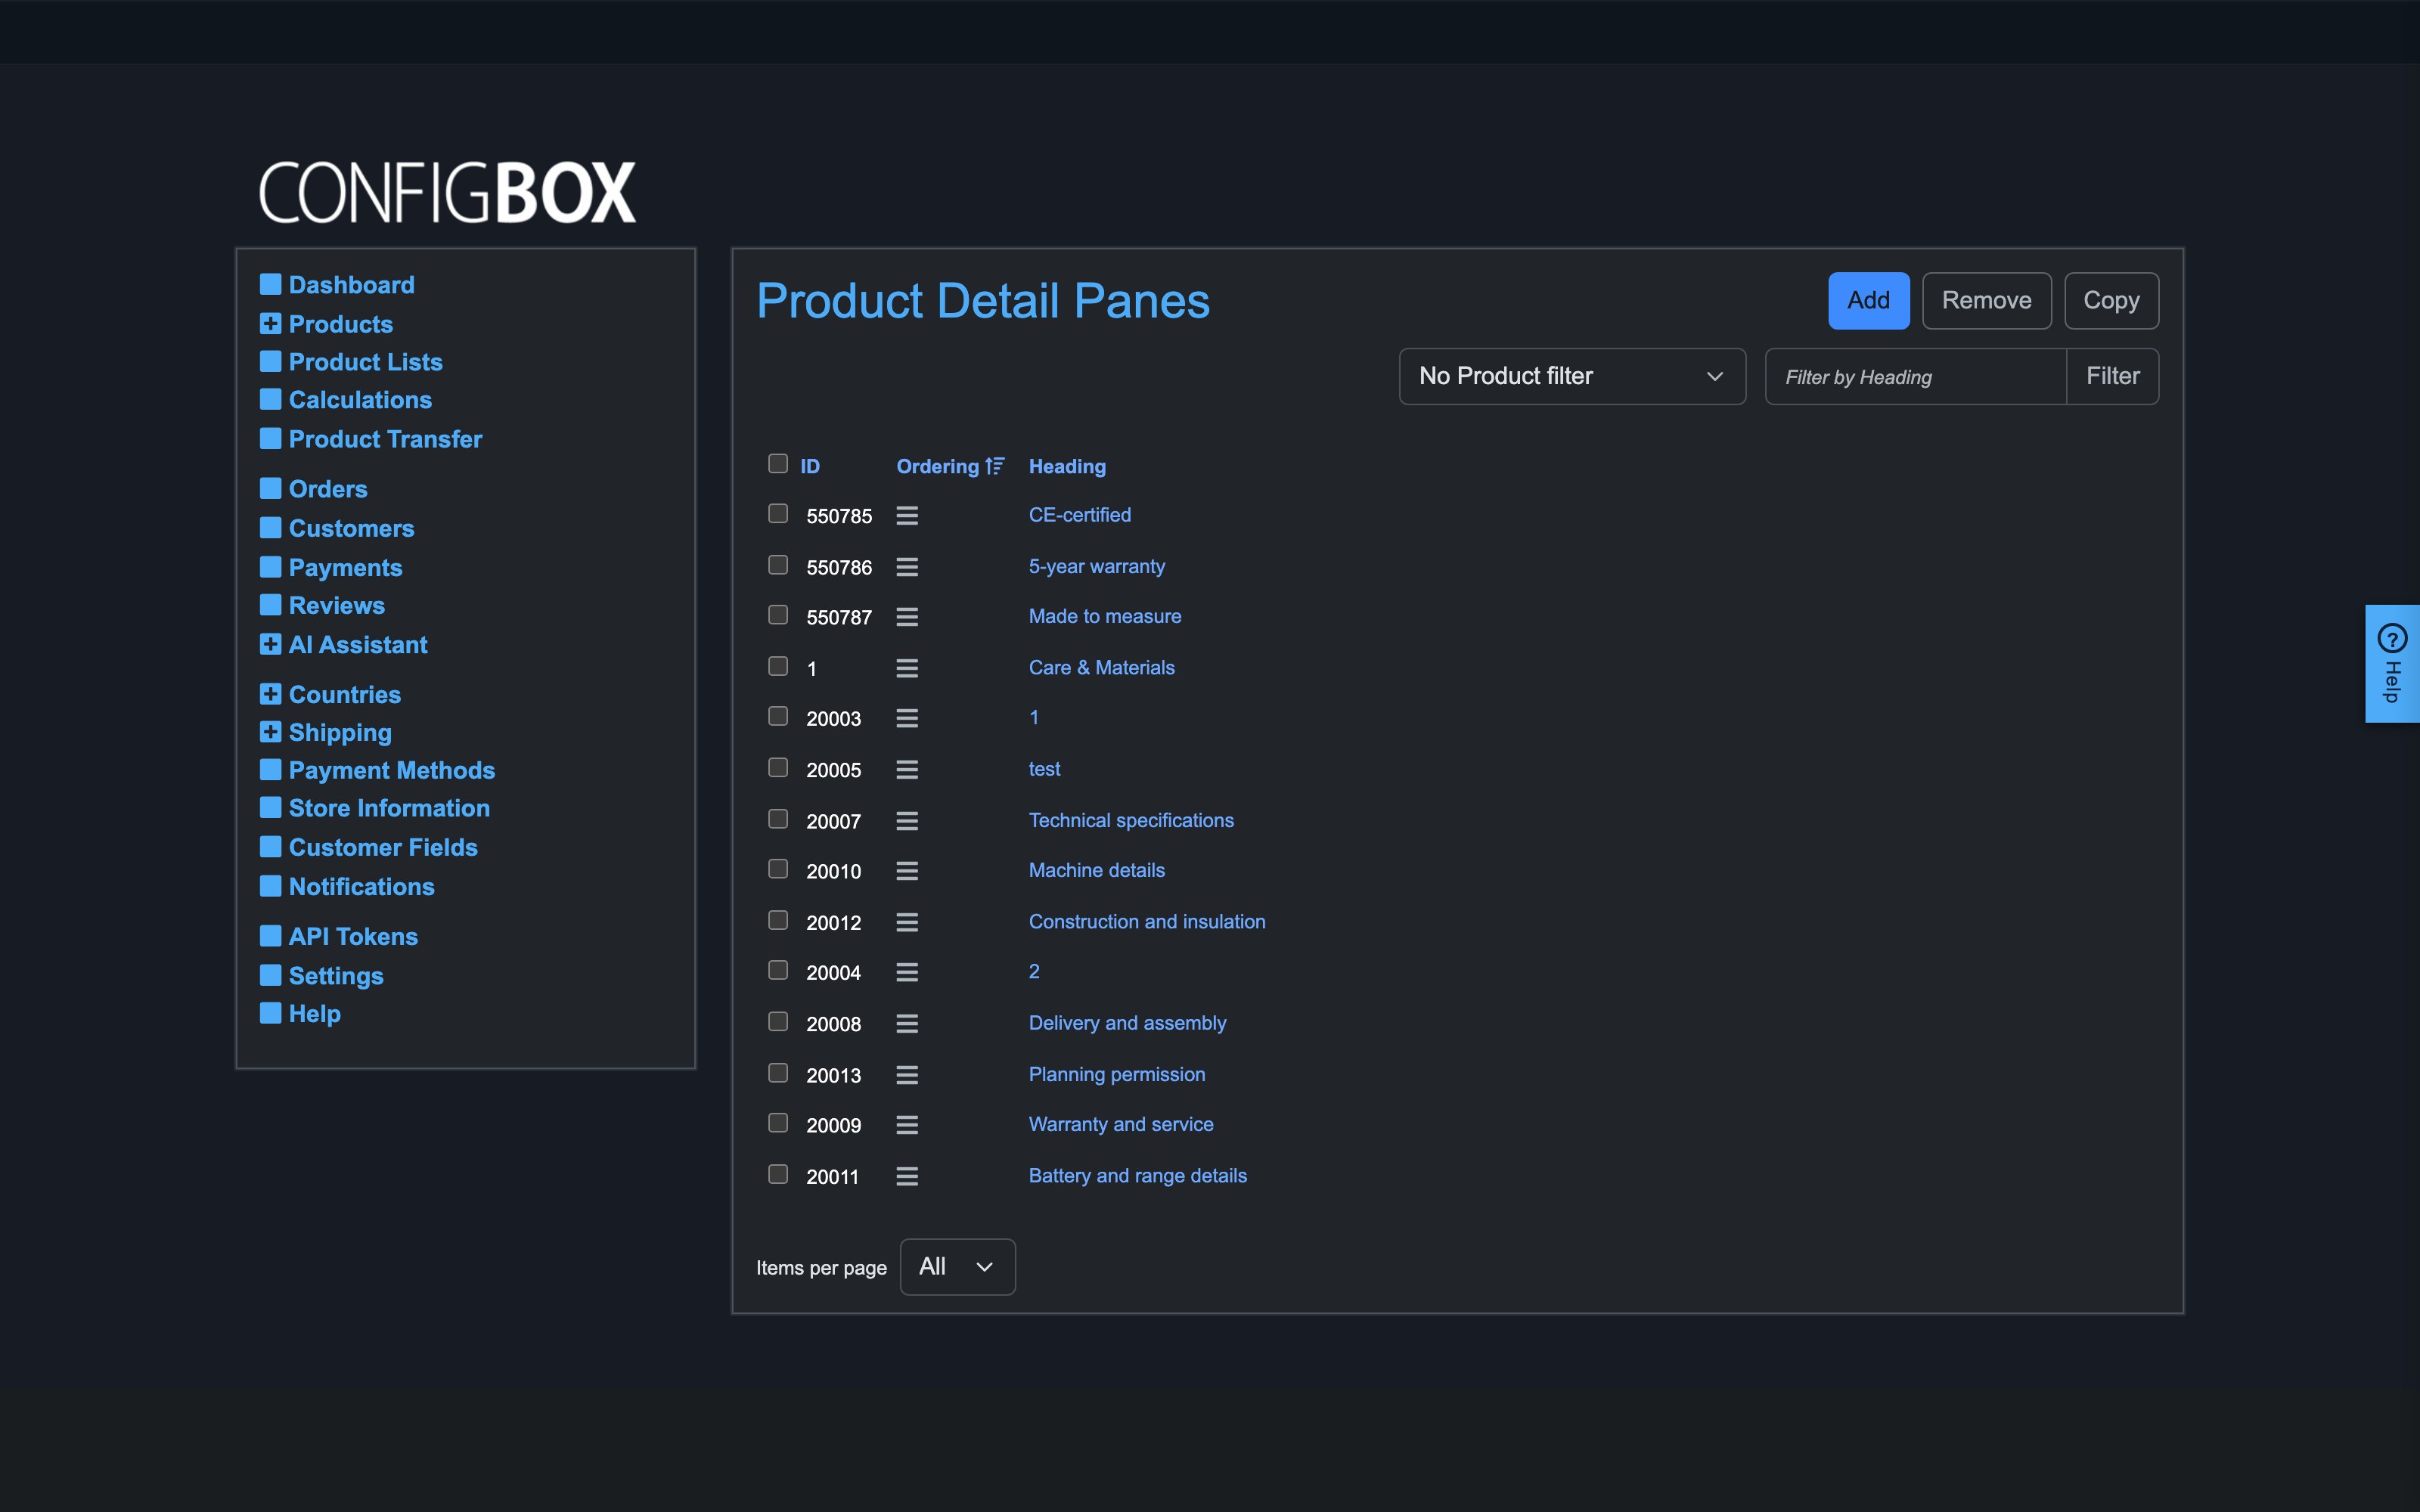Click the square icon beside Orders
The width and height of the screenshot is (2420, 1512).
click(270, 488)
